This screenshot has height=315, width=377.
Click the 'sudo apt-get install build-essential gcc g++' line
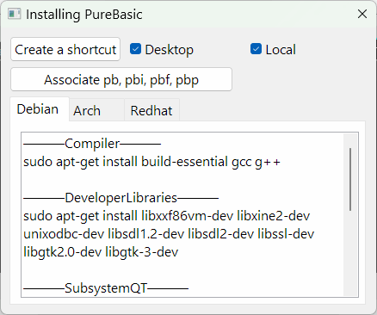click(x=151, y=162)
